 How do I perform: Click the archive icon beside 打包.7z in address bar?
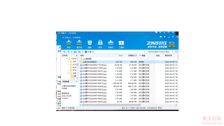[x=86, y=52]
